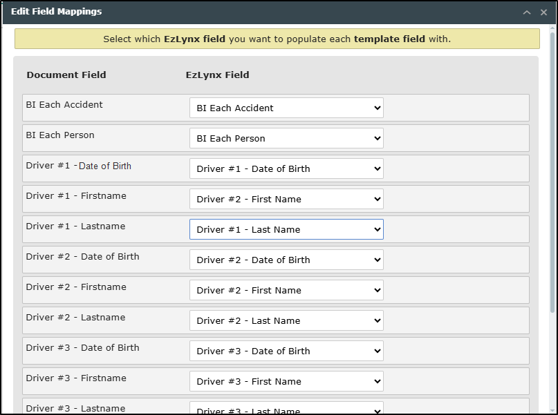The height and width of the screenshot is (415, 558).
Task: Click the Driver #1 - Lastname label
Action: point(75,226)
